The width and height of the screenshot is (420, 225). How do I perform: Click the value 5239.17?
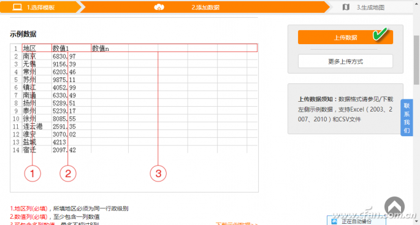click(64, 110)
